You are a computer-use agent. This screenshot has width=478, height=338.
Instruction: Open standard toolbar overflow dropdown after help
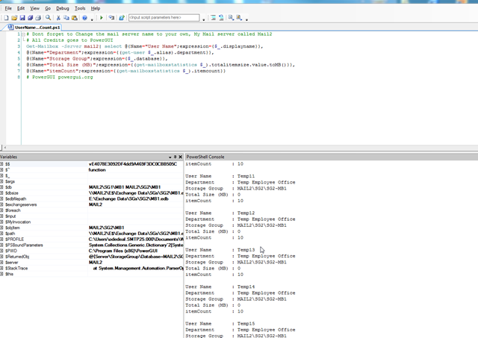(92, 20)
